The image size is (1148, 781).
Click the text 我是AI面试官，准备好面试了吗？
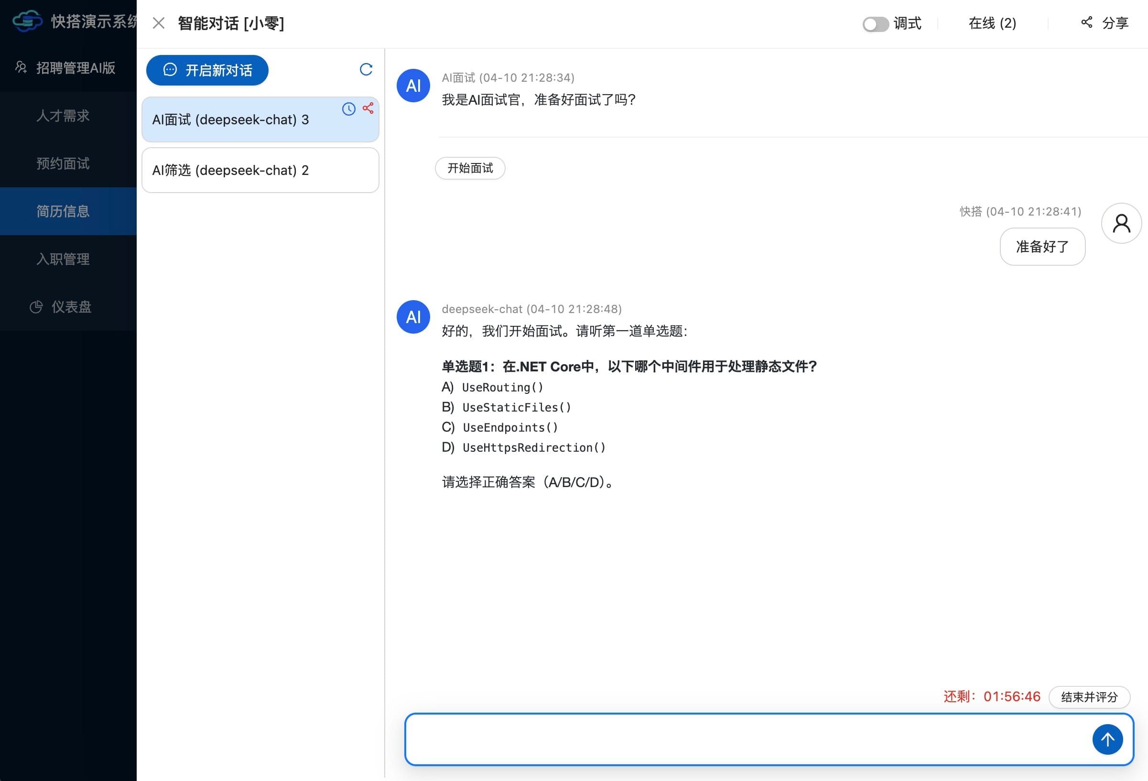[x=539, y=100]
